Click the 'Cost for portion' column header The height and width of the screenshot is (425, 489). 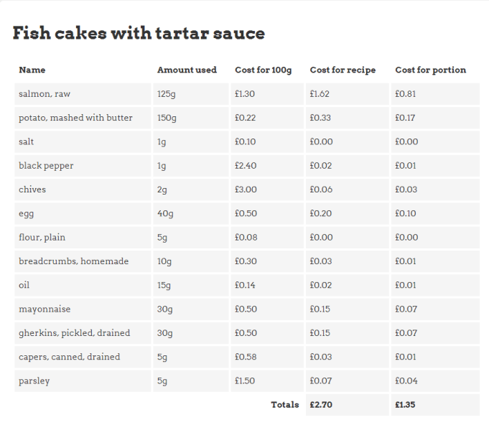430,70
